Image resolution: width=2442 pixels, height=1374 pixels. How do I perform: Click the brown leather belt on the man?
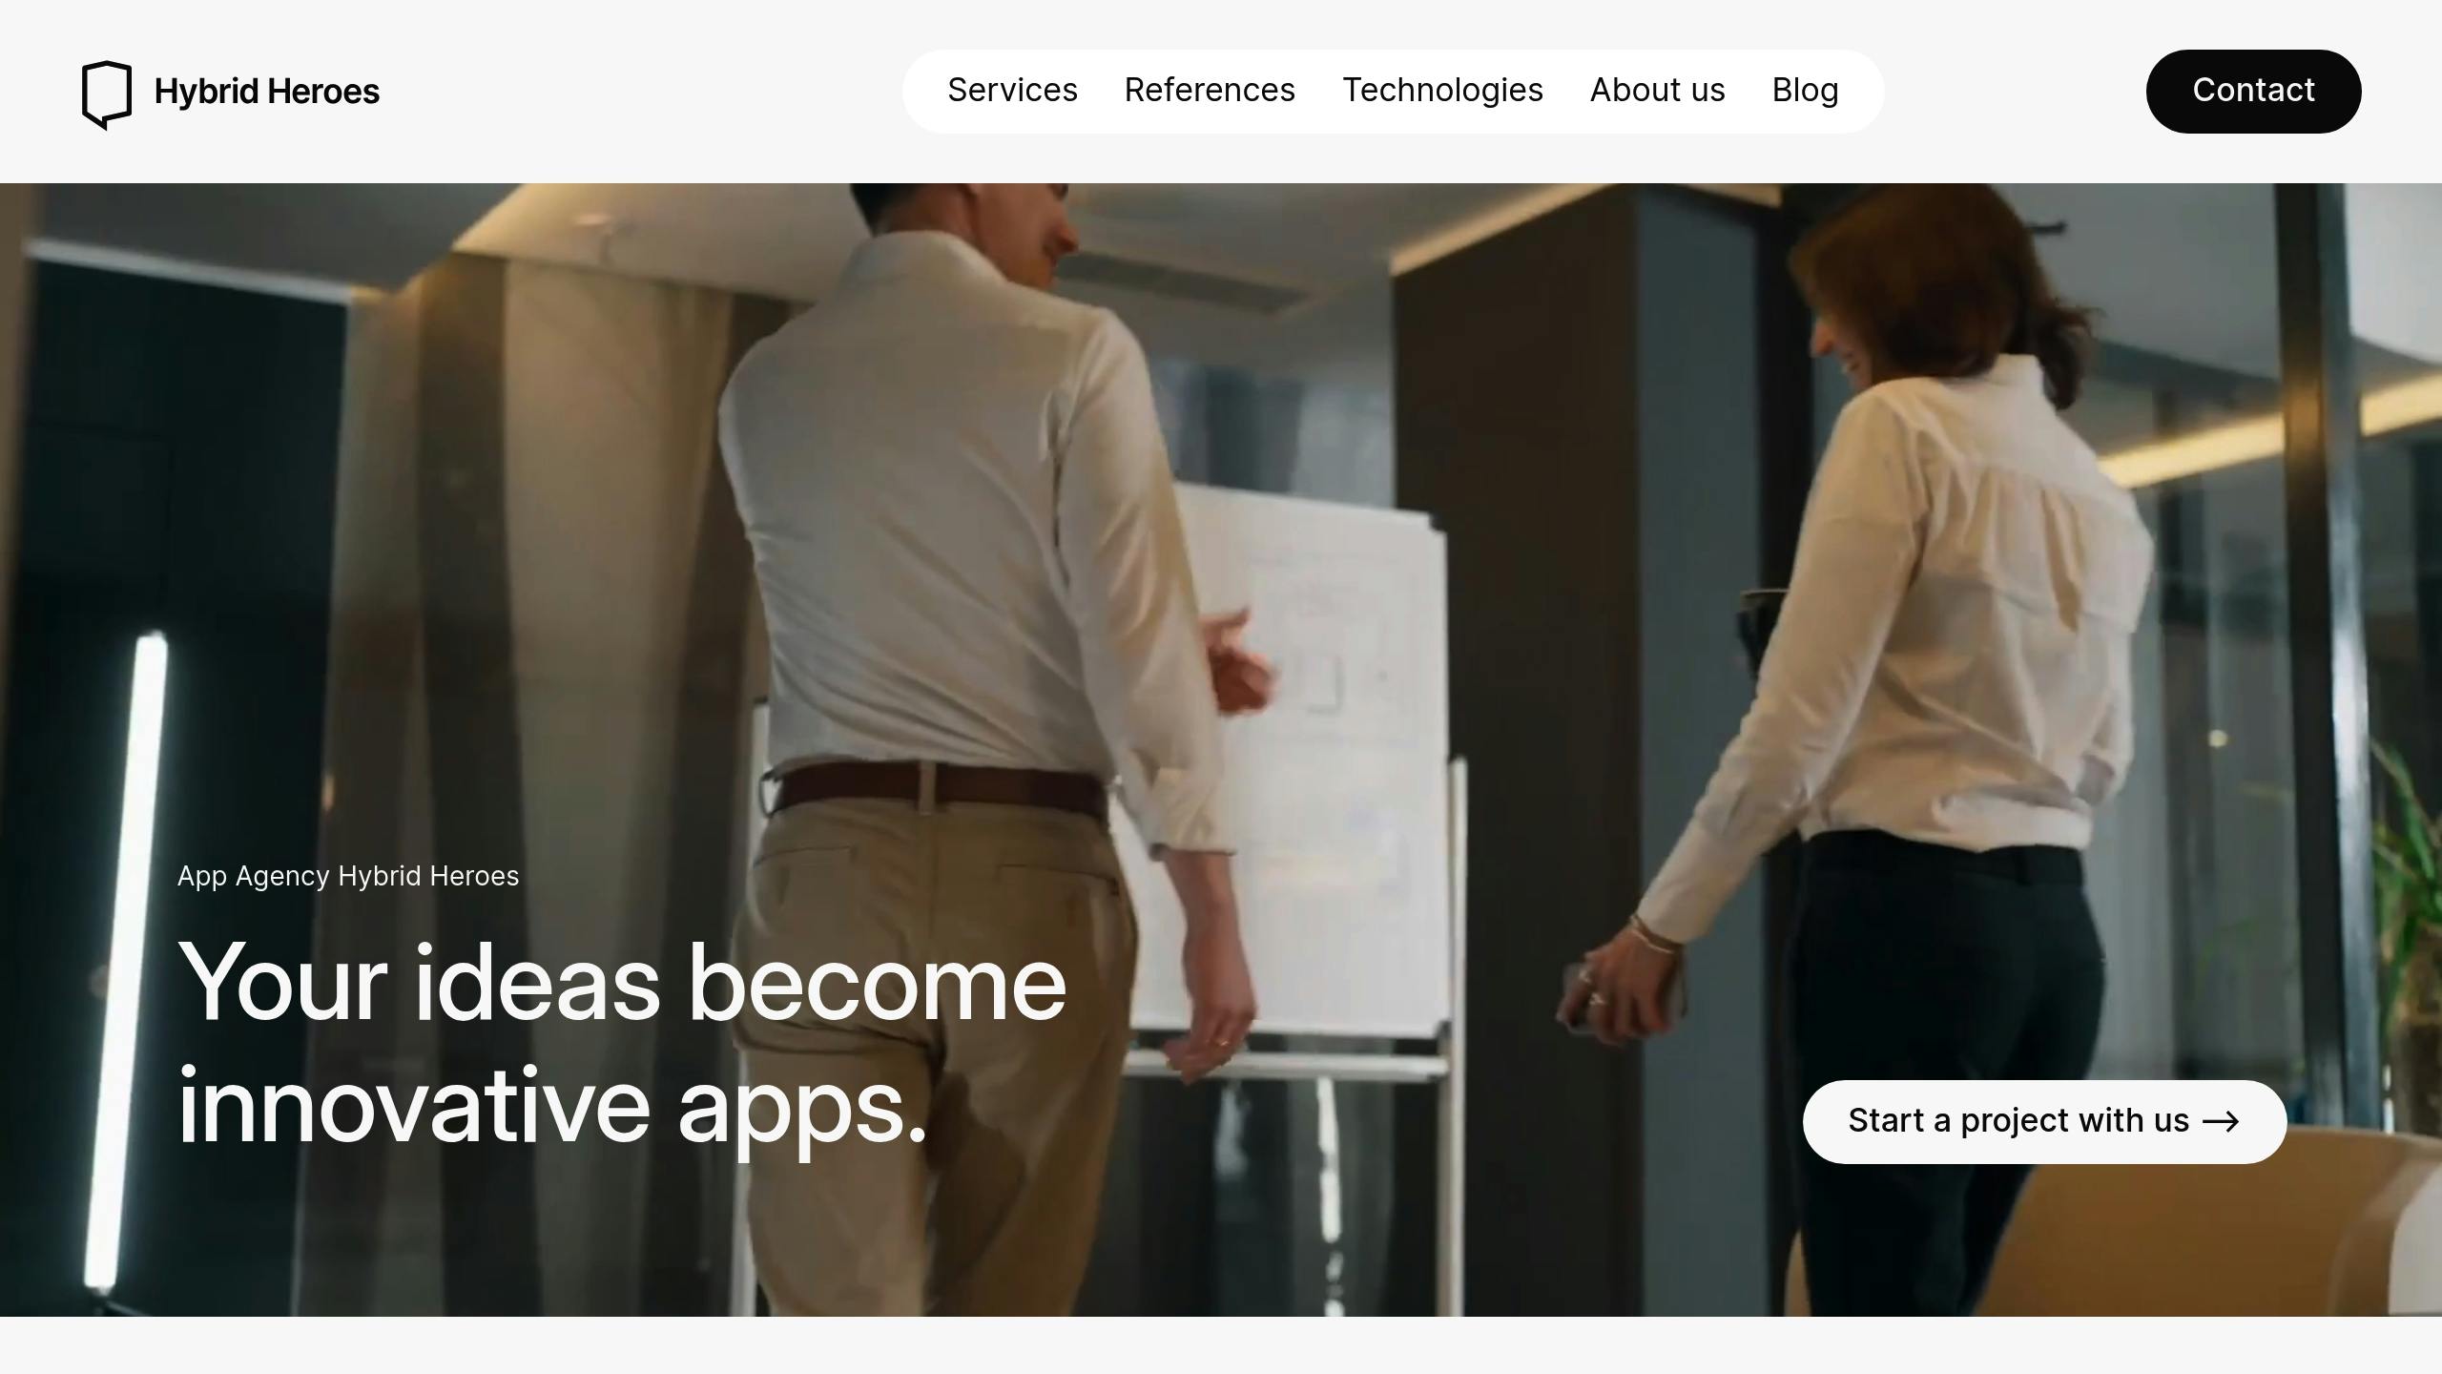(940, 787)
